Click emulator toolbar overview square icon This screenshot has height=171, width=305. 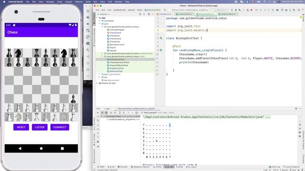click(88, 70)
